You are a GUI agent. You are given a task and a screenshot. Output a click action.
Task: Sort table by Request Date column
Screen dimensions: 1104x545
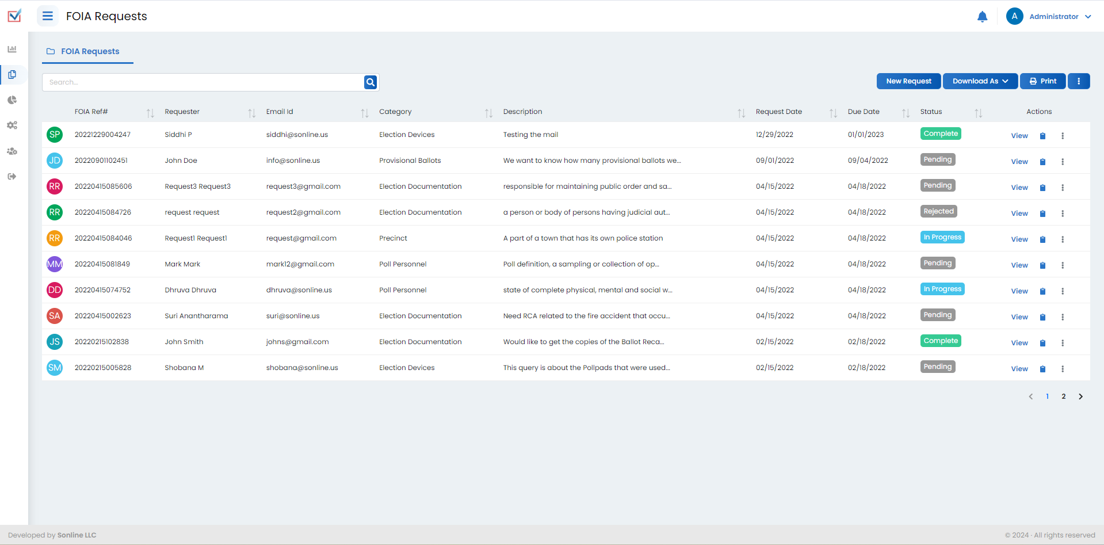coord(833,113)
